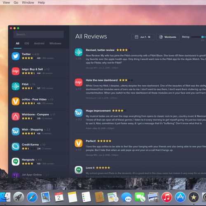The image size is (206, 206).
Task: Click ooVoo icon beside Perfect! review
Action: tap(79, 143)
